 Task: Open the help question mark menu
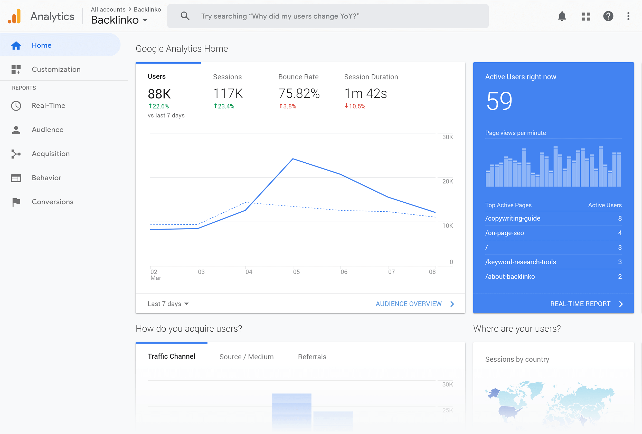(608, 16)
